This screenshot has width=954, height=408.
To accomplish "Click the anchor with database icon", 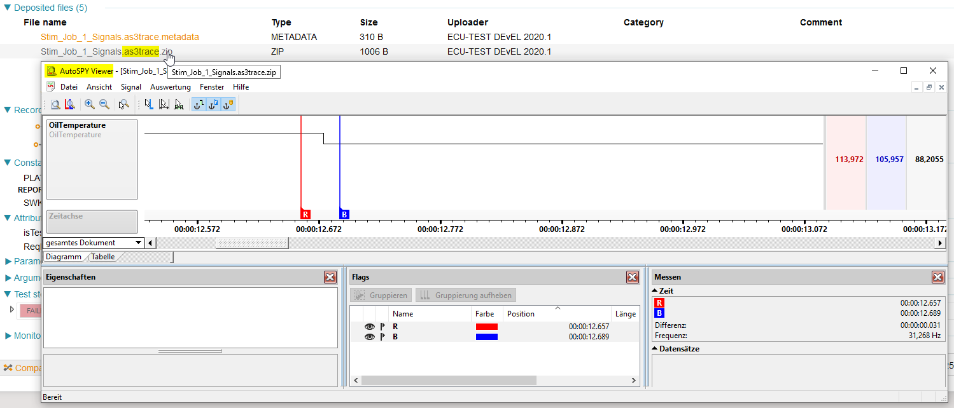I will click(x=228, y=104).
